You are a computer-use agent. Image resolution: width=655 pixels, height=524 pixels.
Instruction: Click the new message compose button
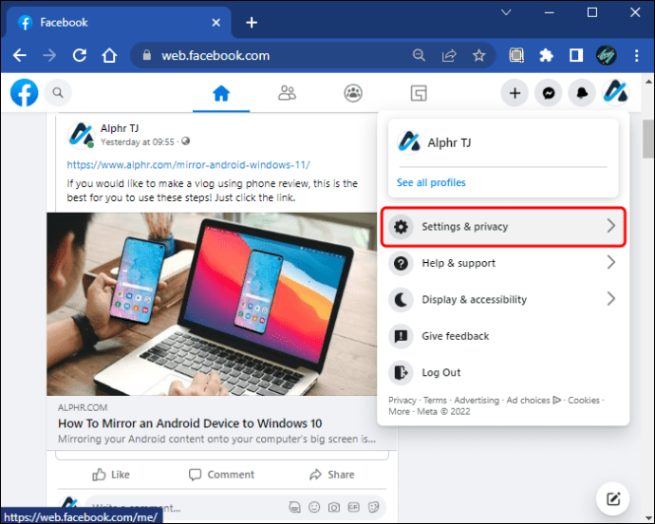pyautogui.click(x=613, y=498)
